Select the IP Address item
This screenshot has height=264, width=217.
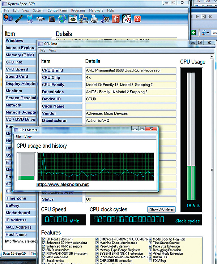tap(21, 220)
